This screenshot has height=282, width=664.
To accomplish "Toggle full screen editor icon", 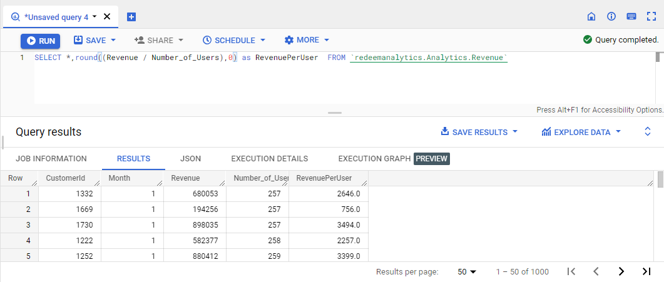I will point(651,16).
